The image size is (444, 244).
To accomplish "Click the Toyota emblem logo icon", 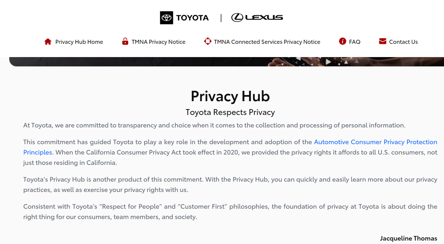I will click(166, 18).
